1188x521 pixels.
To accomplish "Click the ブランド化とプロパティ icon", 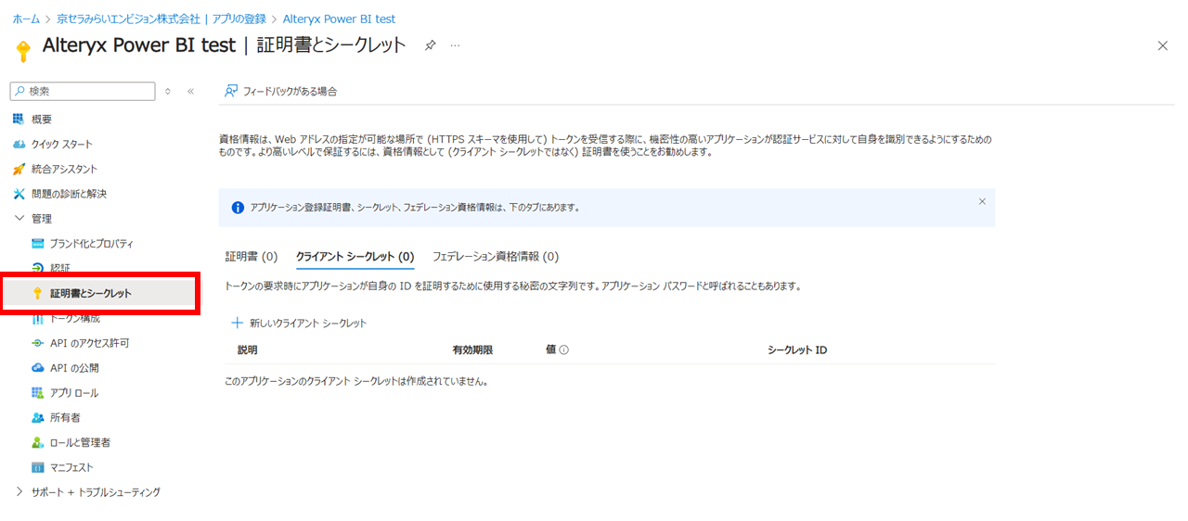I will click(37, 243).
